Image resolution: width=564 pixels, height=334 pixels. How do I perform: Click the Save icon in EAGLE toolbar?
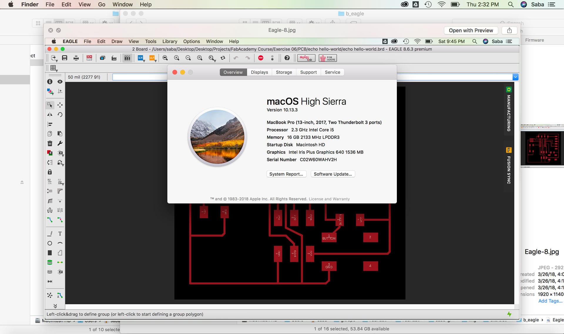[x=65, y=58]
